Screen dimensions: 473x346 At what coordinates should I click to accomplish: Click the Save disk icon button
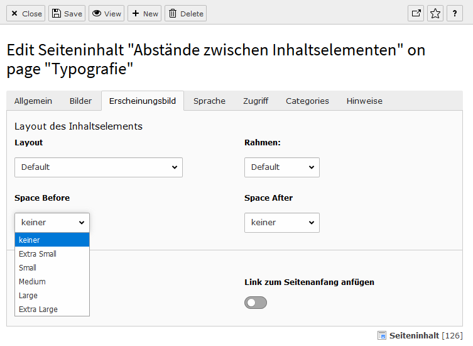coord(66,13)
